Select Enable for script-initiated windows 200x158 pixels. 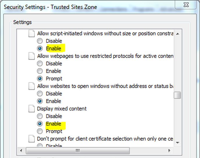click(x=40, y=48)
